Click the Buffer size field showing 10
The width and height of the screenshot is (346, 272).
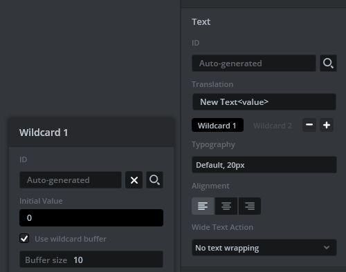[x=91, y=260]
